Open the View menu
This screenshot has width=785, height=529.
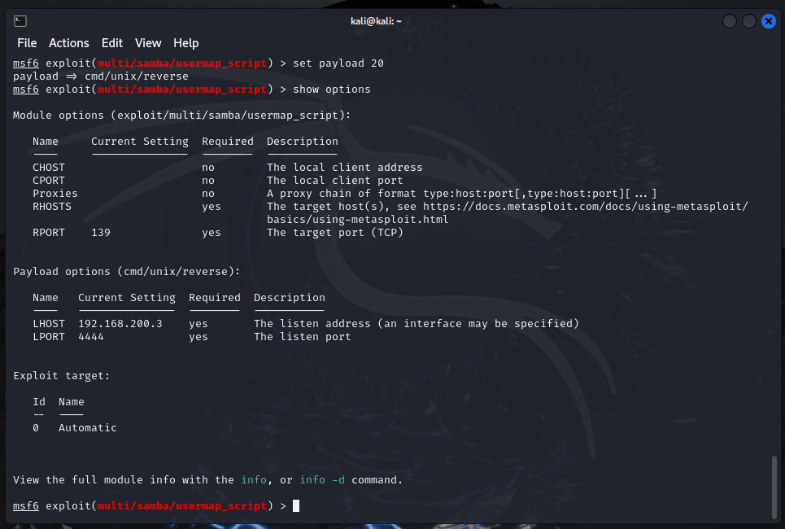[148, 43]
